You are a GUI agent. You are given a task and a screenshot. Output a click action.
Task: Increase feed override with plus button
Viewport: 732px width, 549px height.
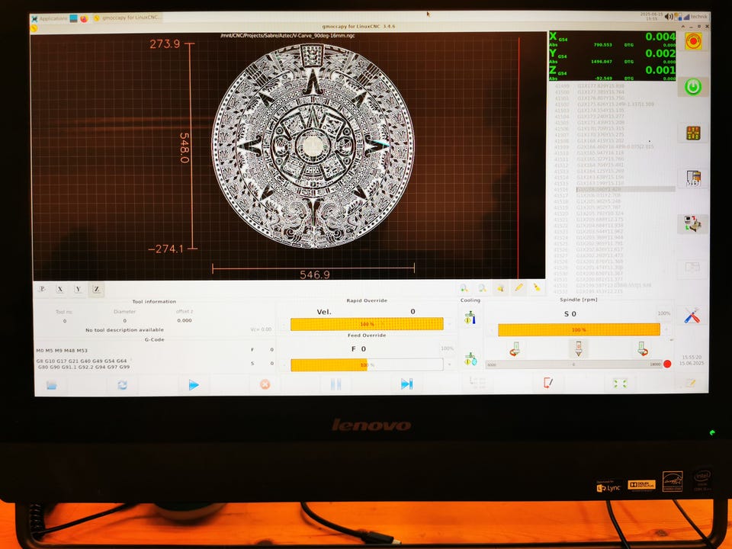450,364
